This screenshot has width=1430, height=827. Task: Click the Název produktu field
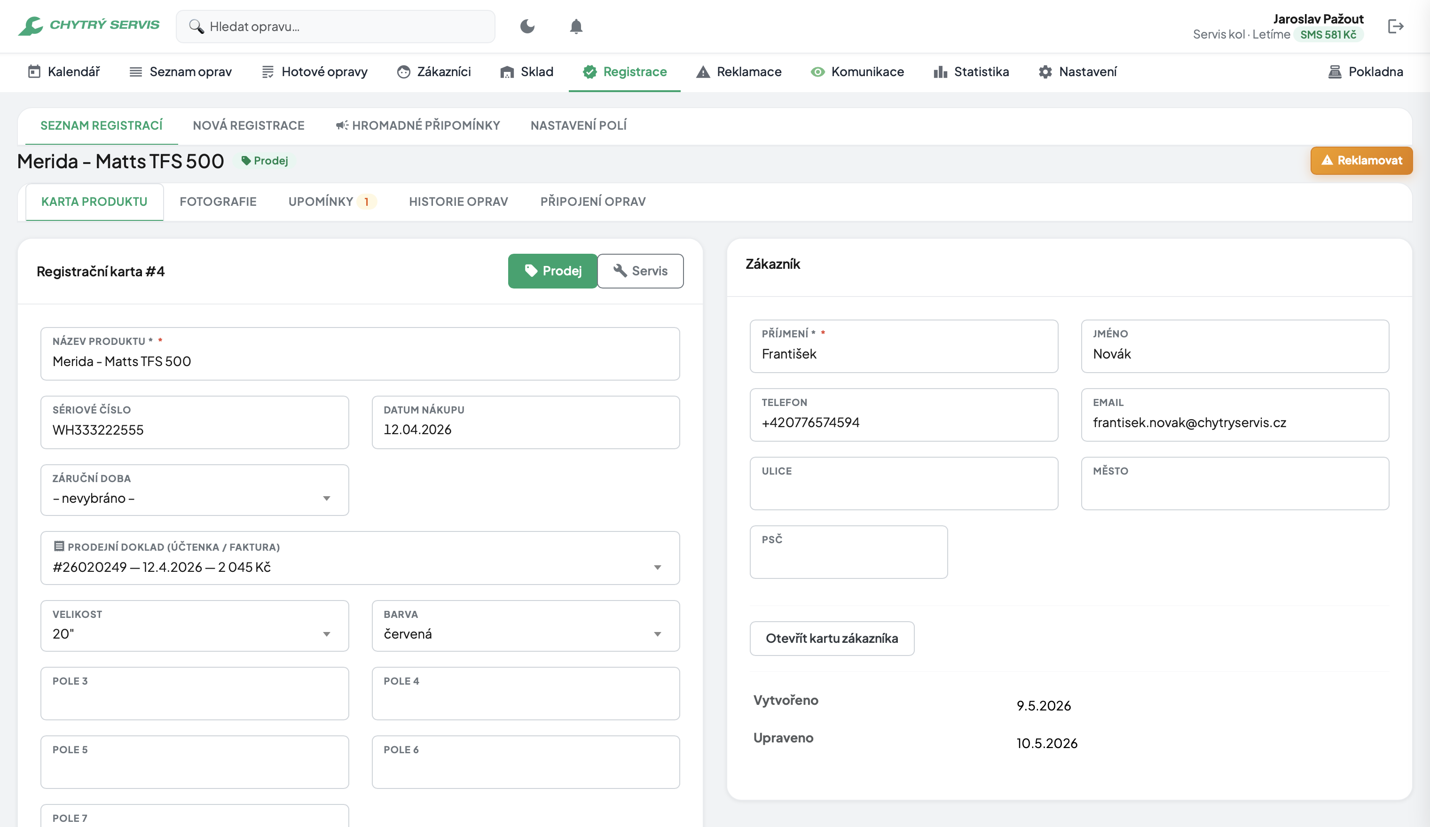[361, 354]
